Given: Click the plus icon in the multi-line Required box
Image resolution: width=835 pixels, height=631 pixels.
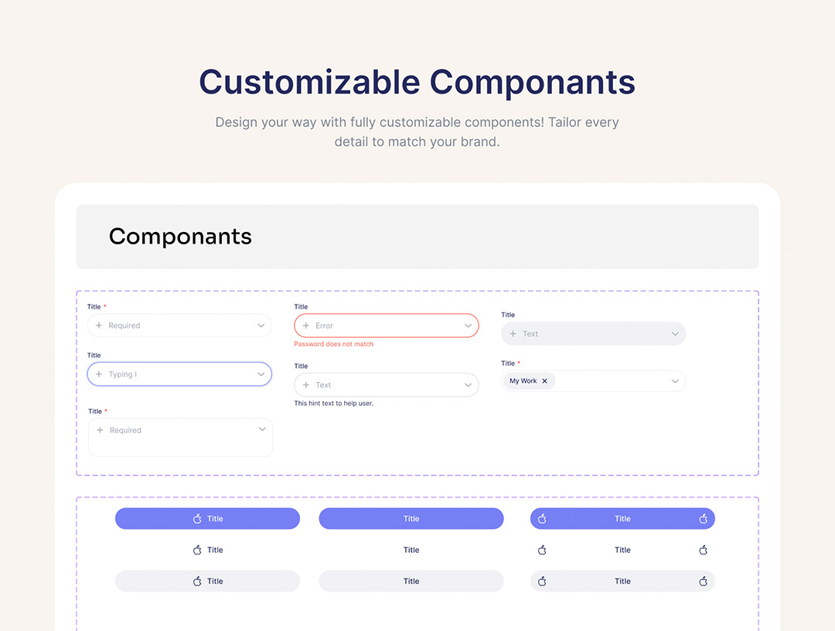Looking at the screenshot, I should (100, 430).
